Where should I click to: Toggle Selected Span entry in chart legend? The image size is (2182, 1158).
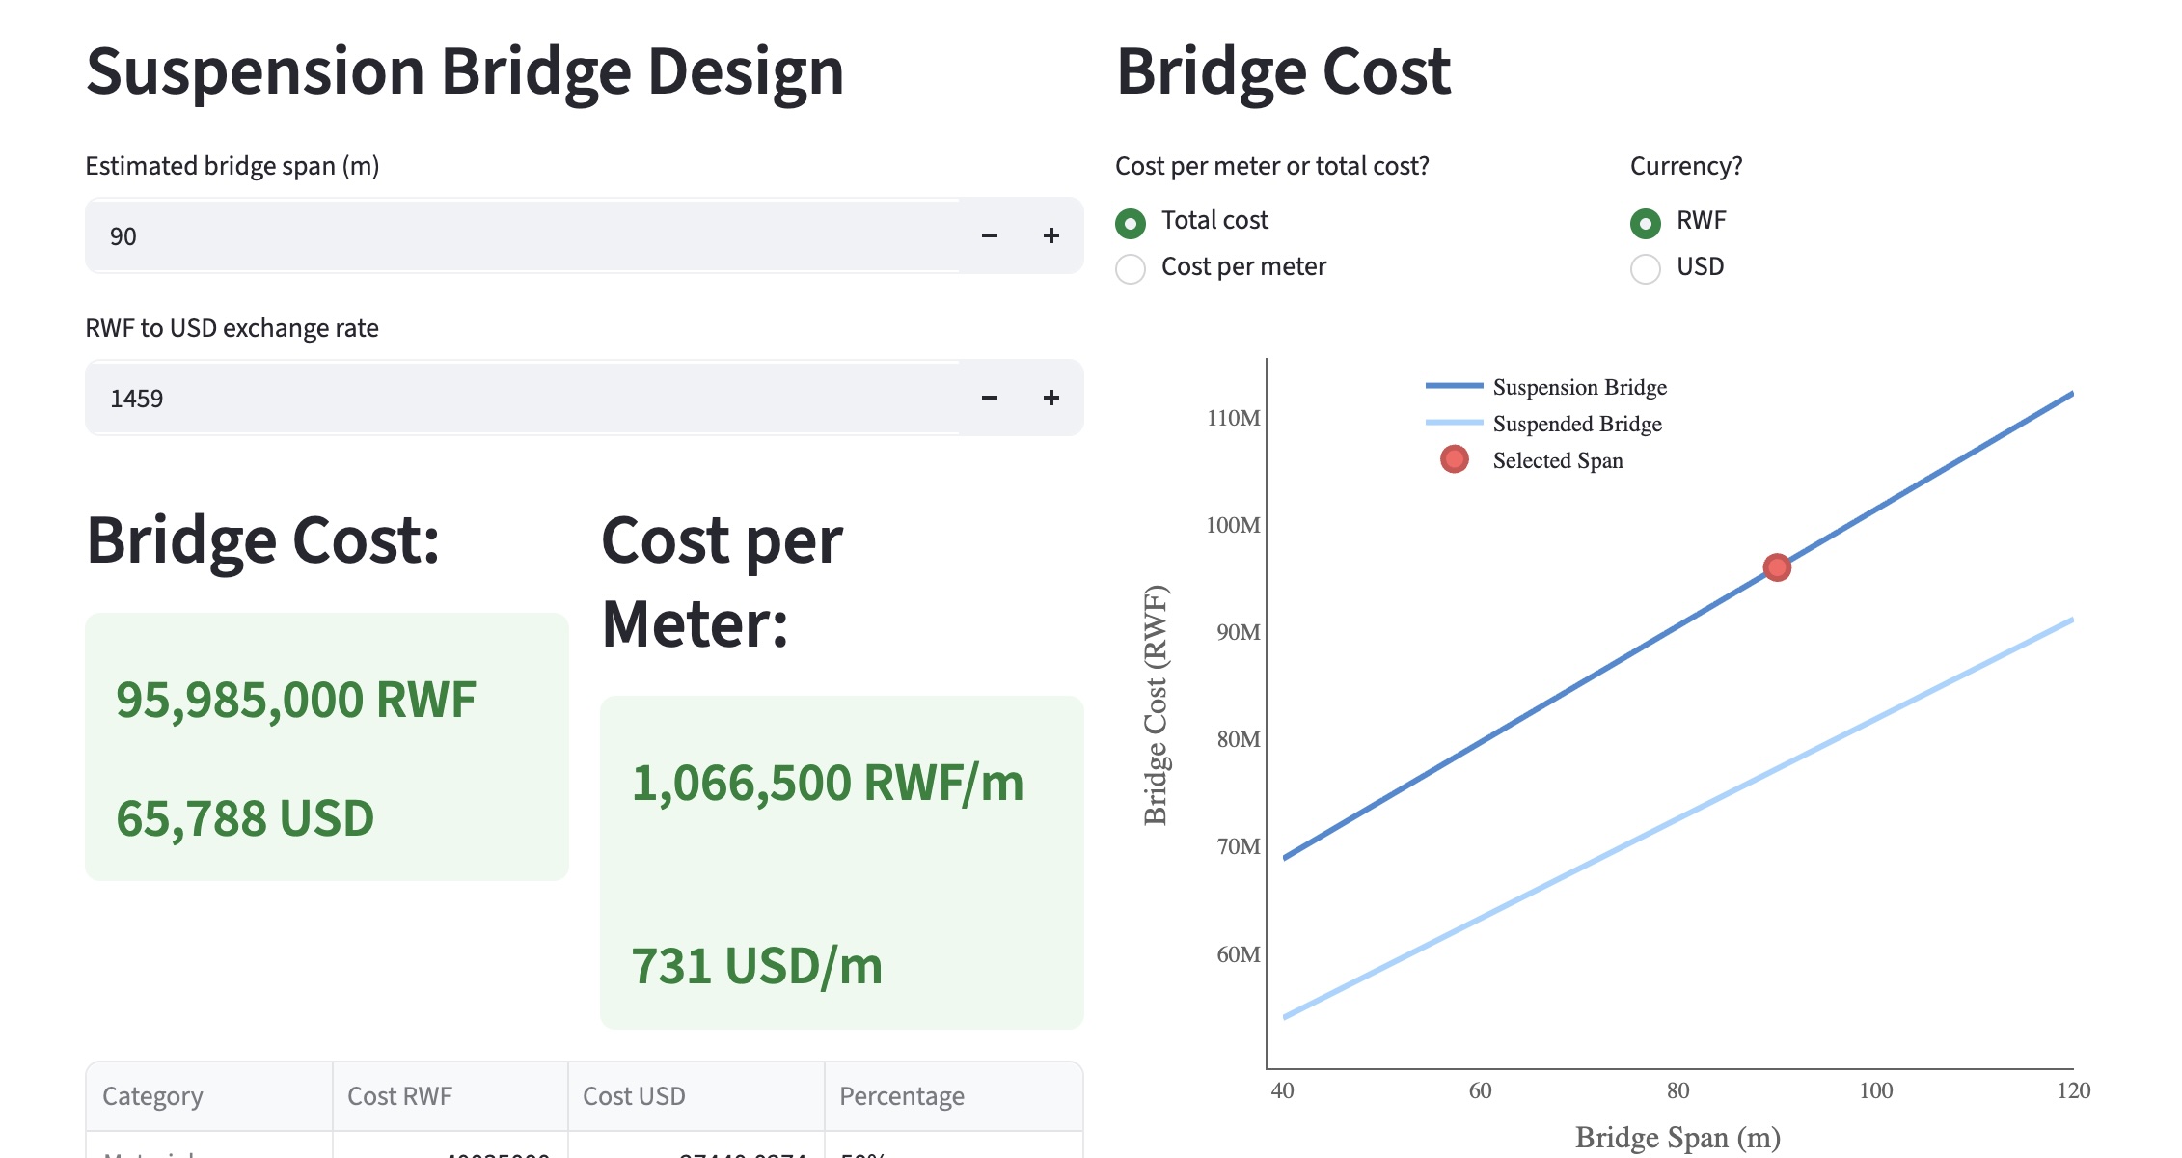click(x=1531, y=460)
